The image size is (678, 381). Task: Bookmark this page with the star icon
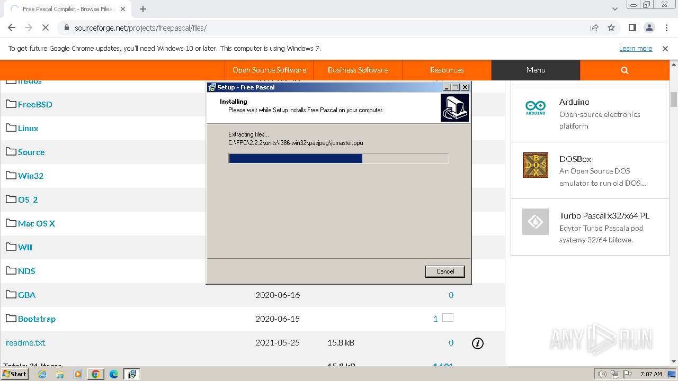click(611, 28)
